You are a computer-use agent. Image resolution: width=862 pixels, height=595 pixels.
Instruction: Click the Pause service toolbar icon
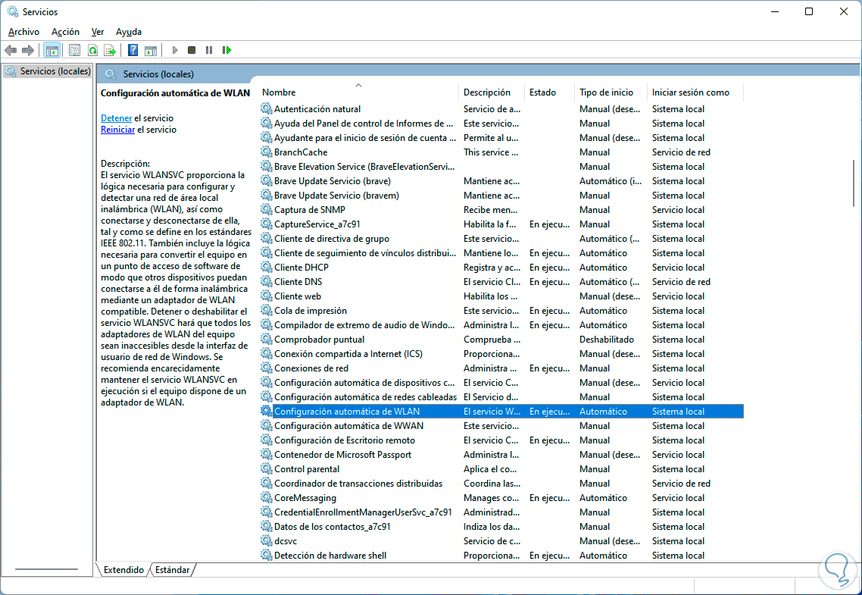coord(209,50)
